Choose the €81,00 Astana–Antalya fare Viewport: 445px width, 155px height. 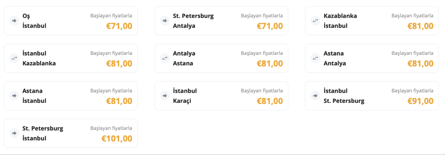coord(420,64)
